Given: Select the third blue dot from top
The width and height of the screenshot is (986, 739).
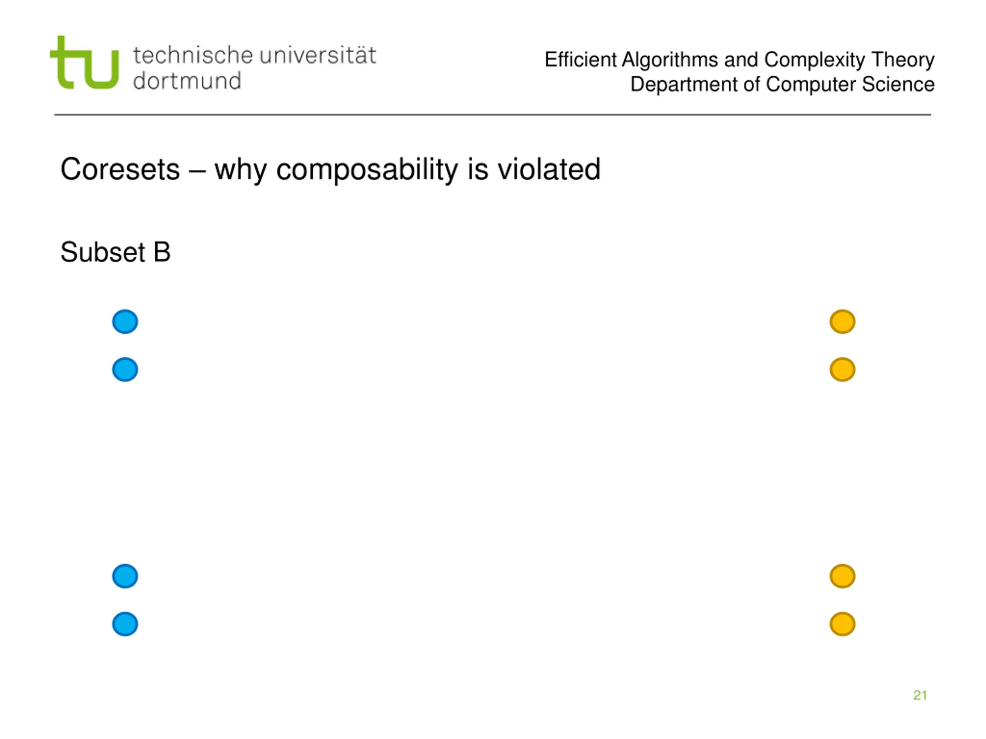Looking at the screenshot, I should pyautogui.click(x=125, y=576).
